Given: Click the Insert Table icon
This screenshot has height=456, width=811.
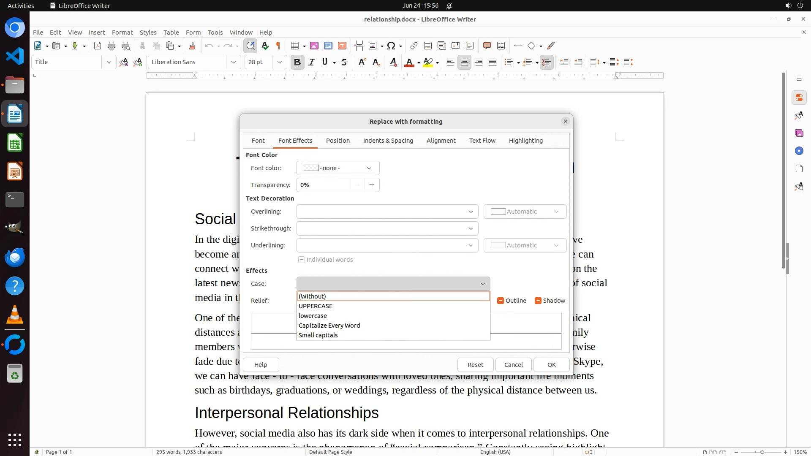Looking at the screenshot, I should (295, 46).
